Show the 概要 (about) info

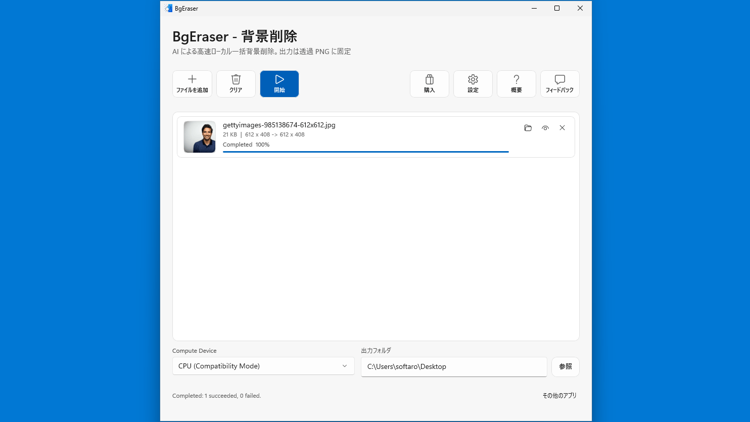tap(517, 84)
